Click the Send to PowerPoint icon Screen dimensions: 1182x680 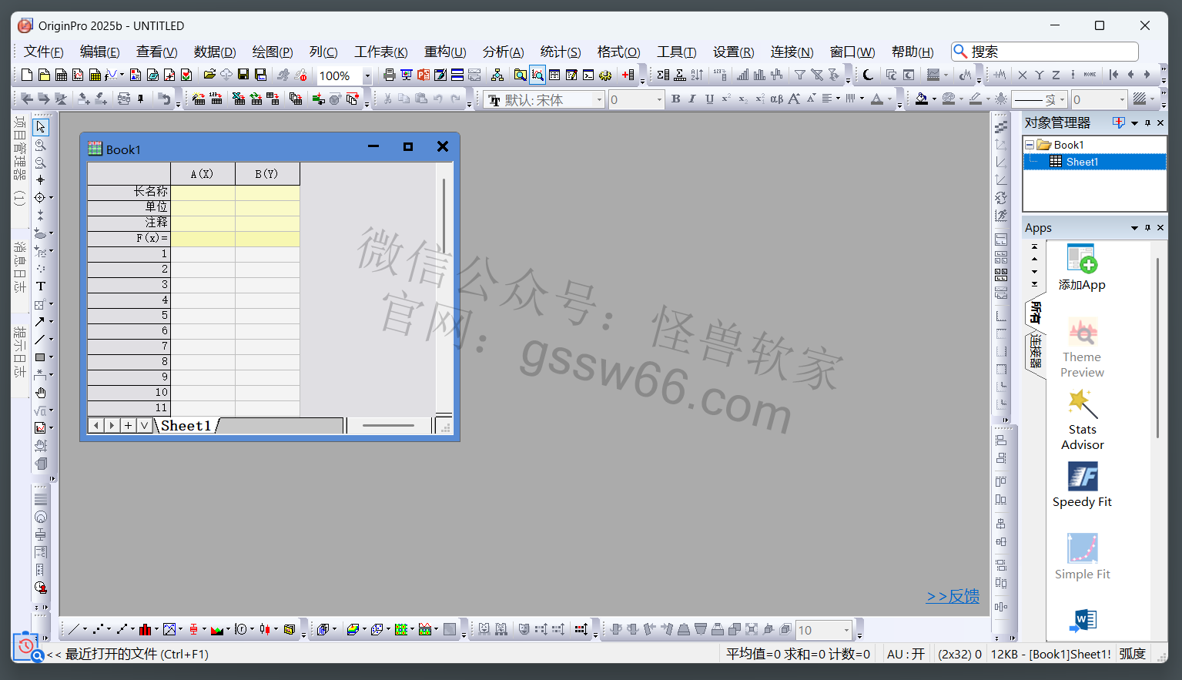pyautogui.click(x=423, y=75)
